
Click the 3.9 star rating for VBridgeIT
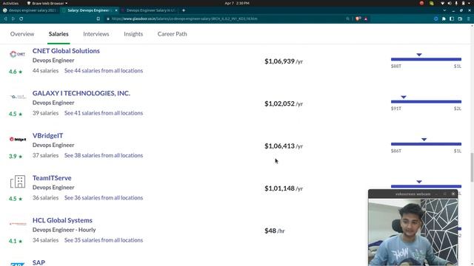[x=16, y=157]
